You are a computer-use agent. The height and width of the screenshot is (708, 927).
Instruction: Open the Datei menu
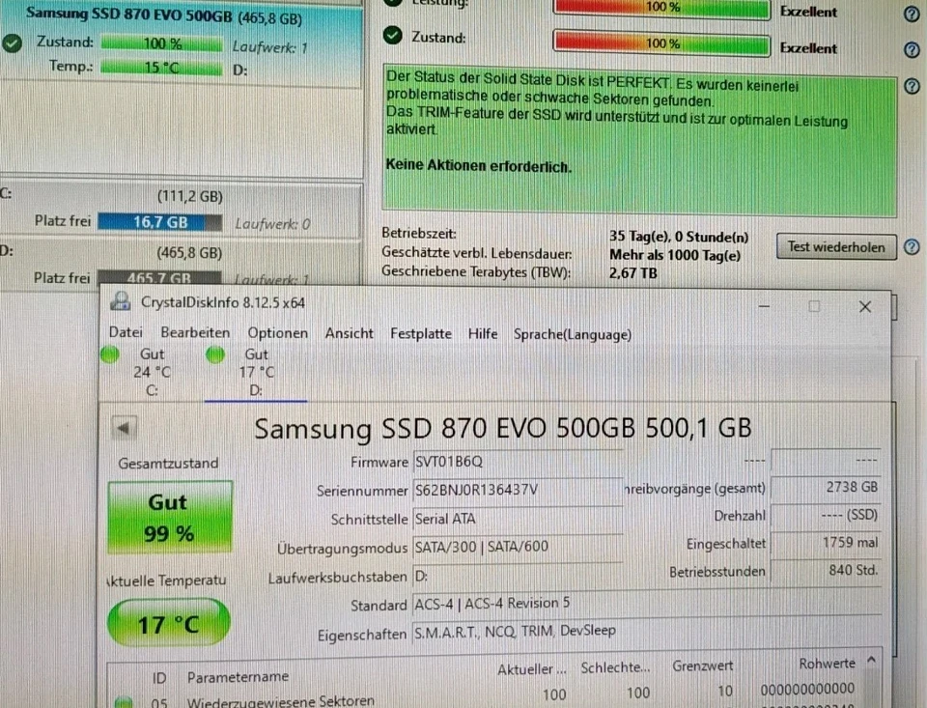[126, 332]
